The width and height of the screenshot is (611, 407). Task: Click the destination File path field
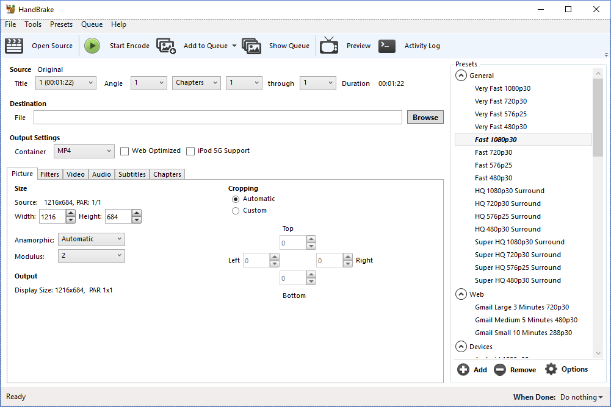[x=218, y=117]
